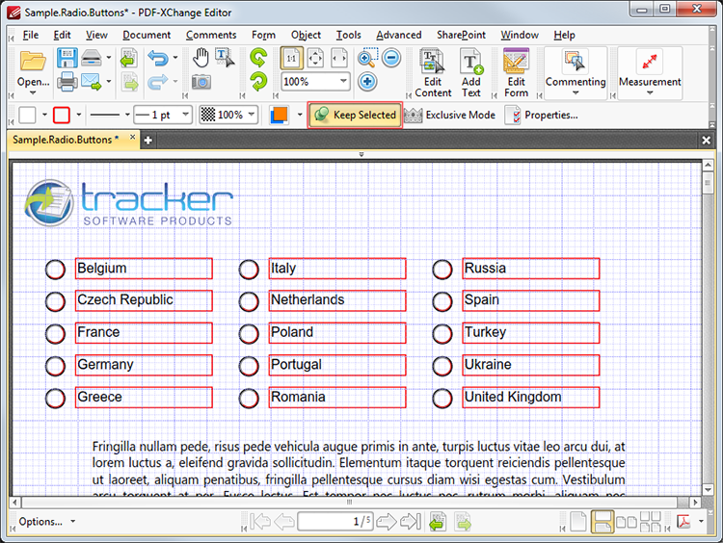Set zoom to actual size 1:1

pyautogui.click(x=291, y=59)
